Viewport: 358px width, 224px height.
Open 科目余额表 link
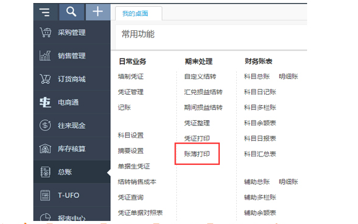pos(260,123)
